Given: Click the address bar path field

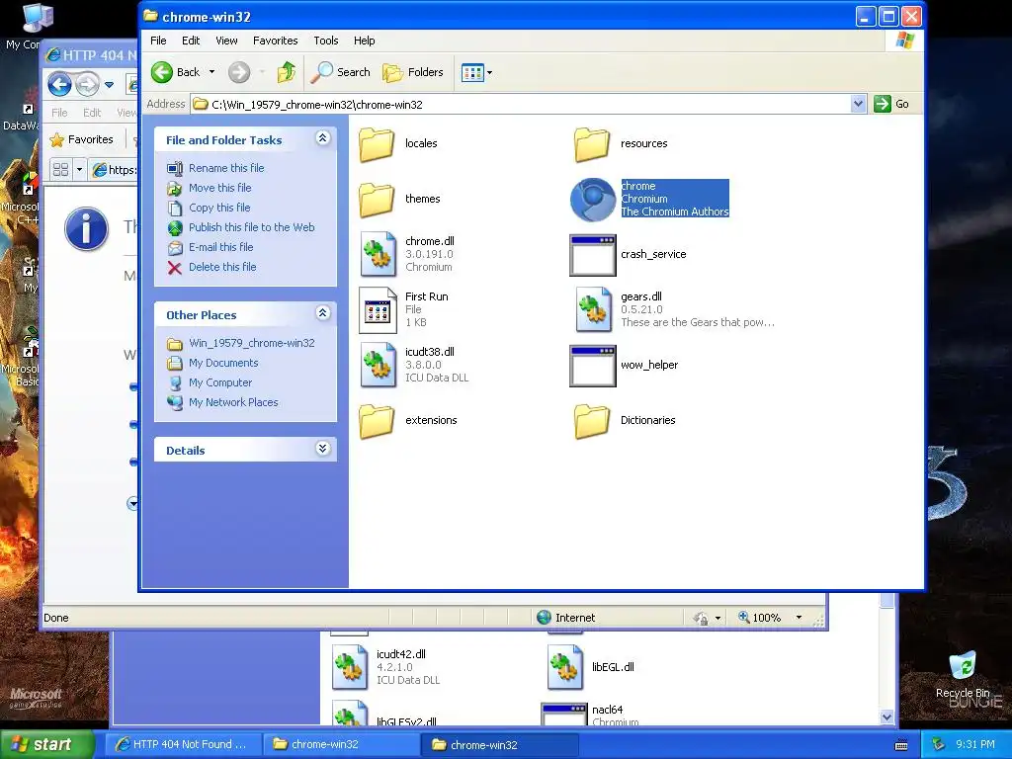Looking at the screenshot, I should pyautogui.click(x=522, y=105).
